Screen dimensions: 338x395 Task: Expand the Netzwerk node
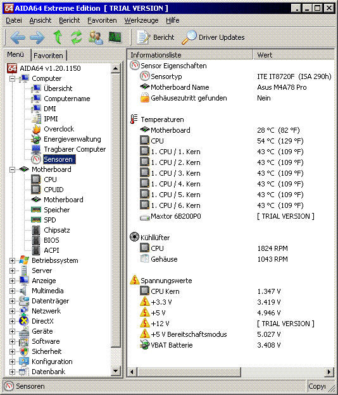12,311
